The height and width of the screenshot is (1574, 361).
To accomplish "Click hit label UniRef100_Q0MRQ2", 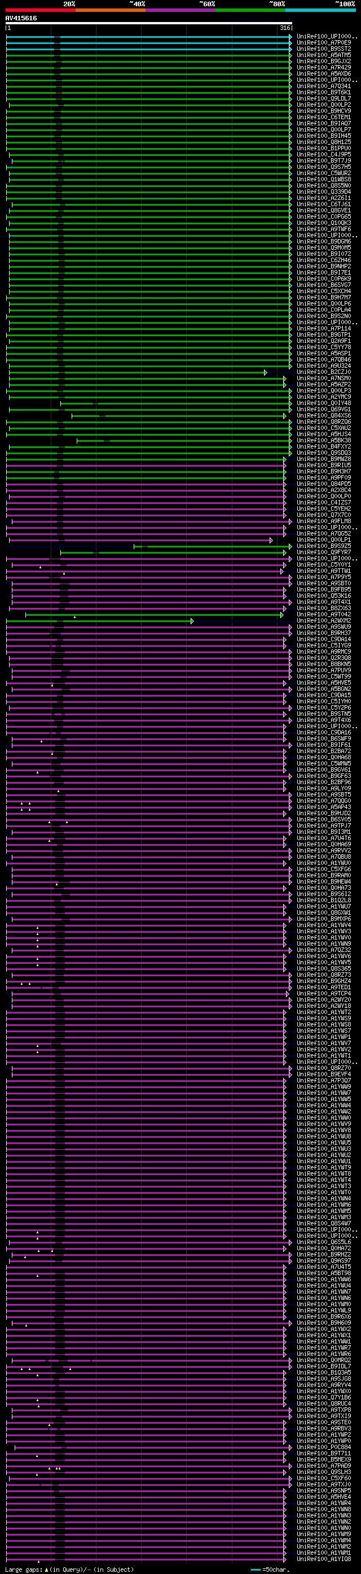I will point(324,1360).
